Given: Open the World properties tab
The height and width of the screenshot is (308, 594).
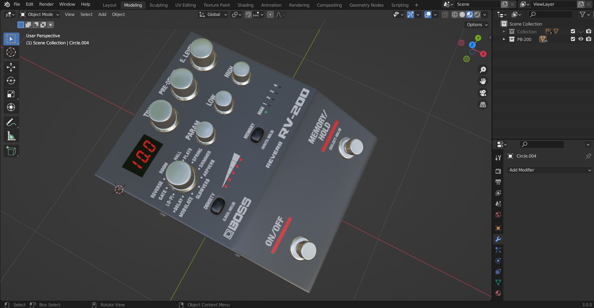Looking at the screenshot, I should (x=498, y=214).
